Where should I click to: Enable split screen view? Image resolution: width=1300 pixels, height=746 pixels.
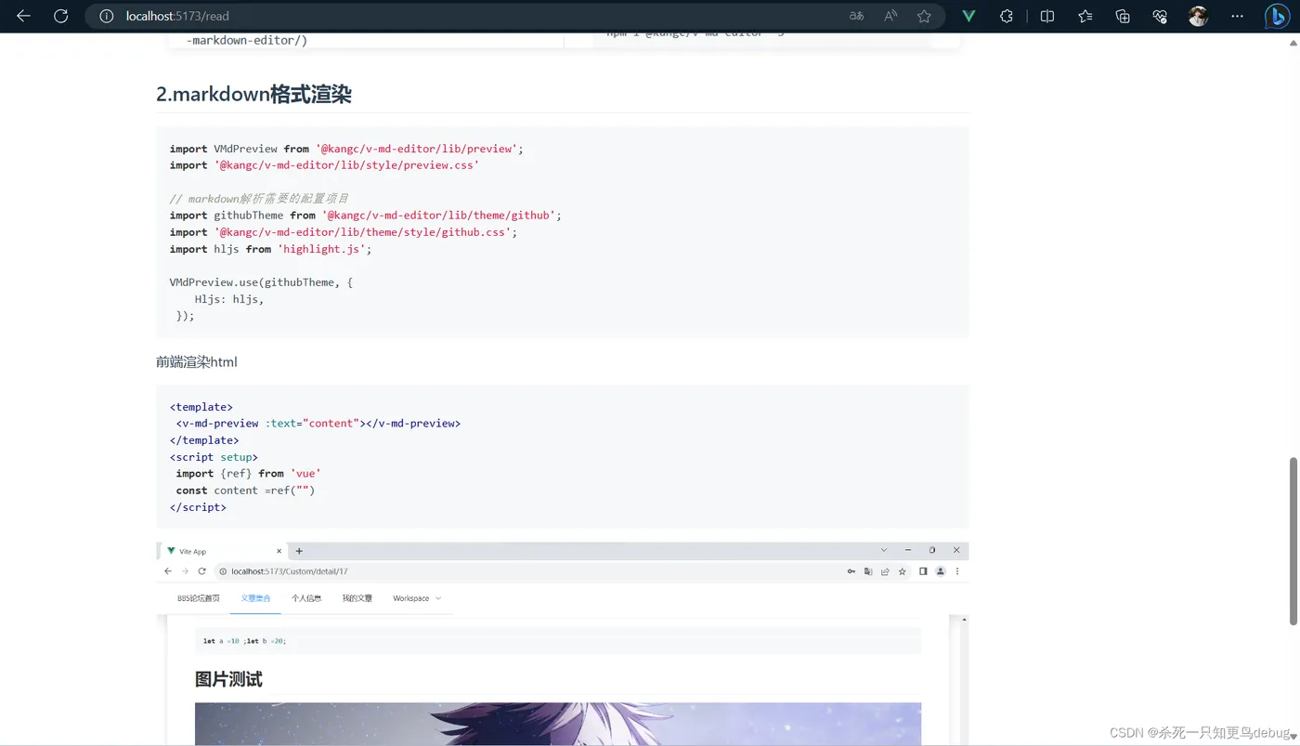point(1047,16)
